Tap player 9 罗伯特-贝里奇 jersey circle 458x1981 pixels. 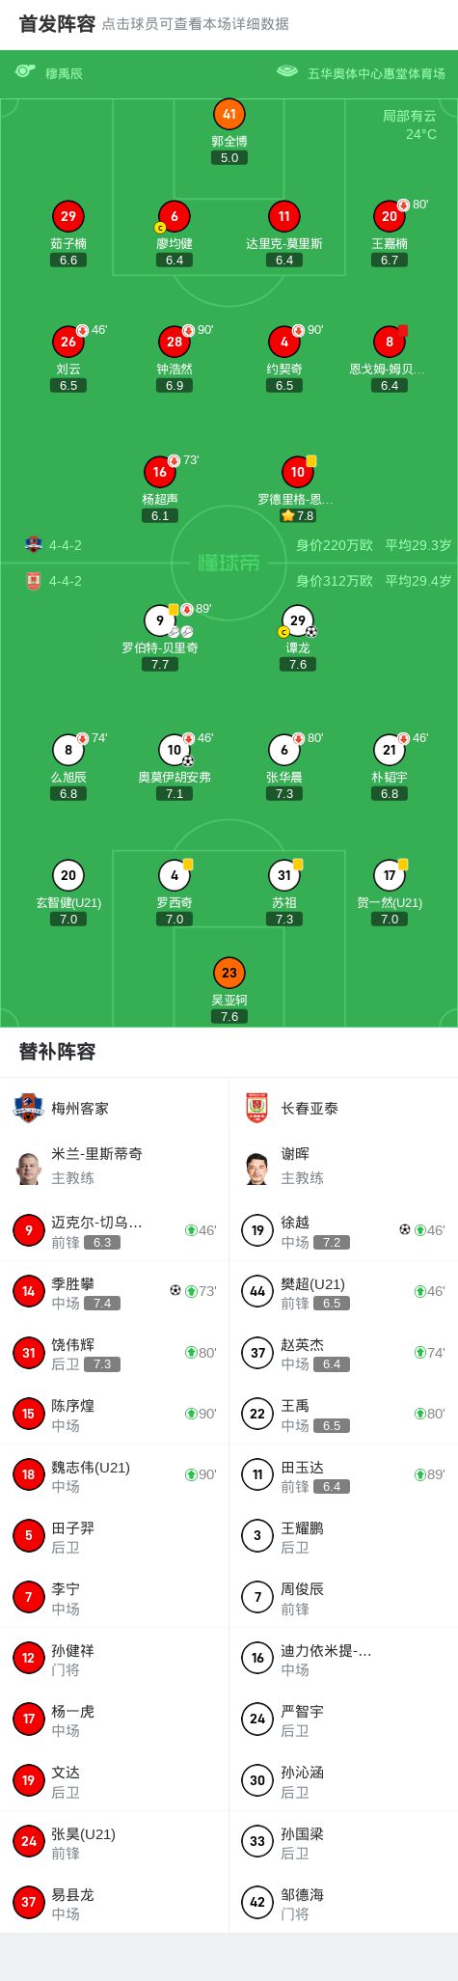[160, 620]
